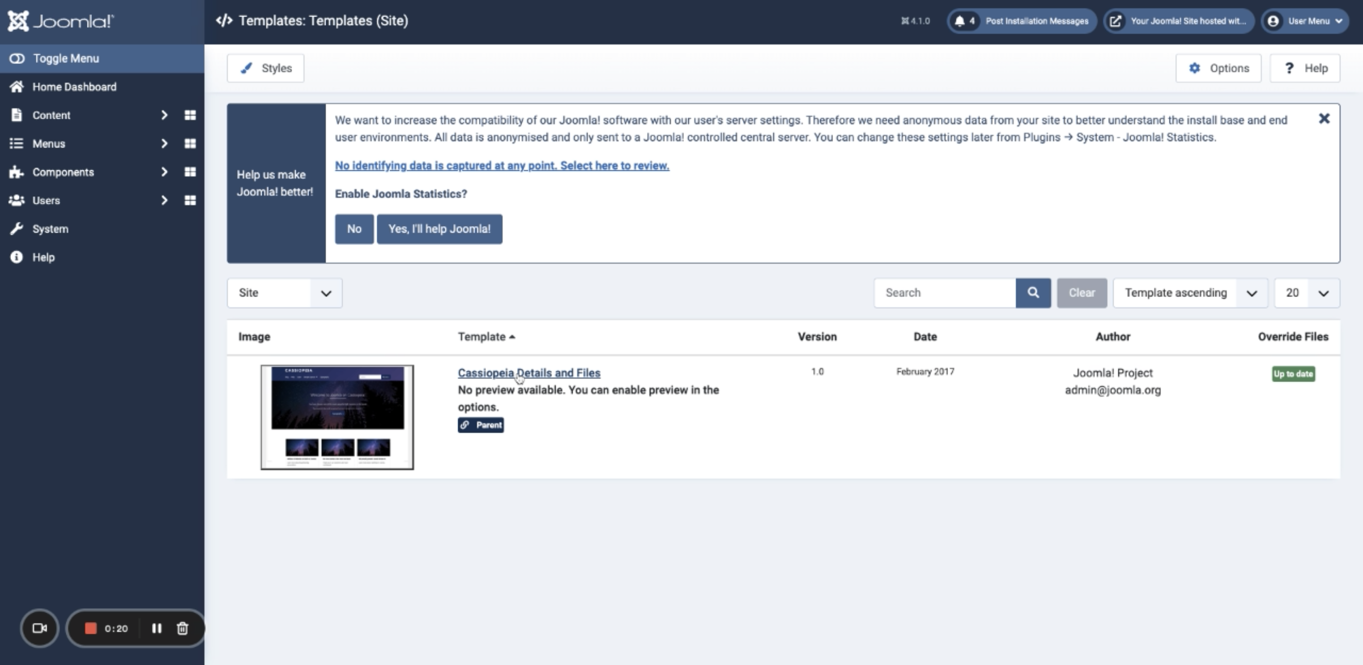Pause the screen recording

[157, 628]
